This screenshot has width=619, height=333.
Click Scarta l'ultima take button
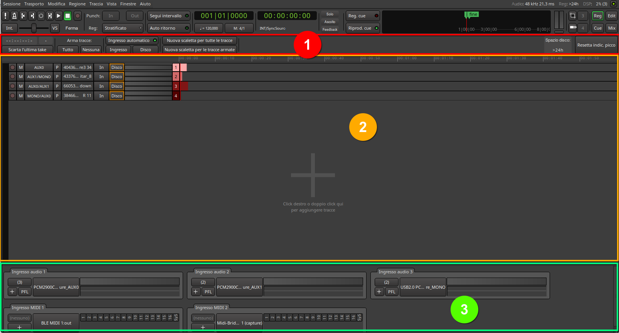tap(27, 50)
